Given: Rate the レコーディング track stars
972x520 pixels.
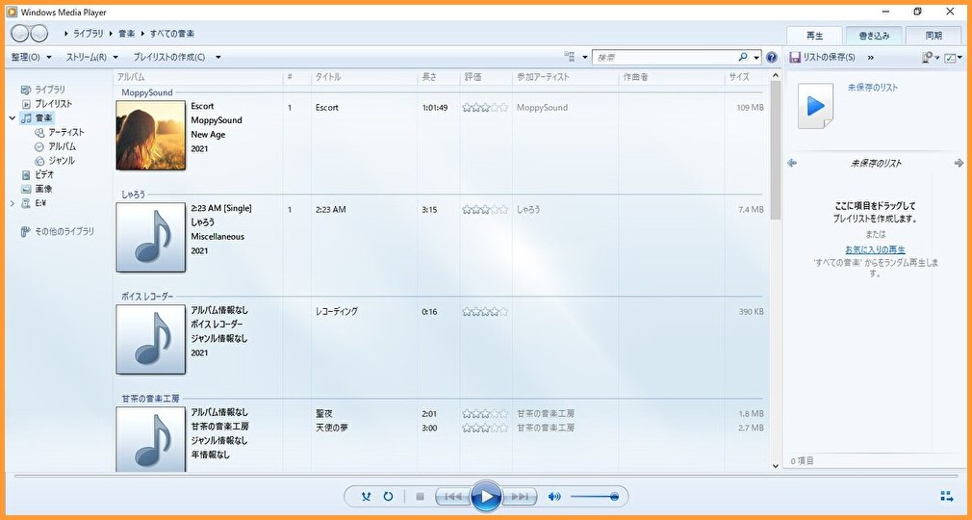Looking at the screenshot, I should coord(485,311).
